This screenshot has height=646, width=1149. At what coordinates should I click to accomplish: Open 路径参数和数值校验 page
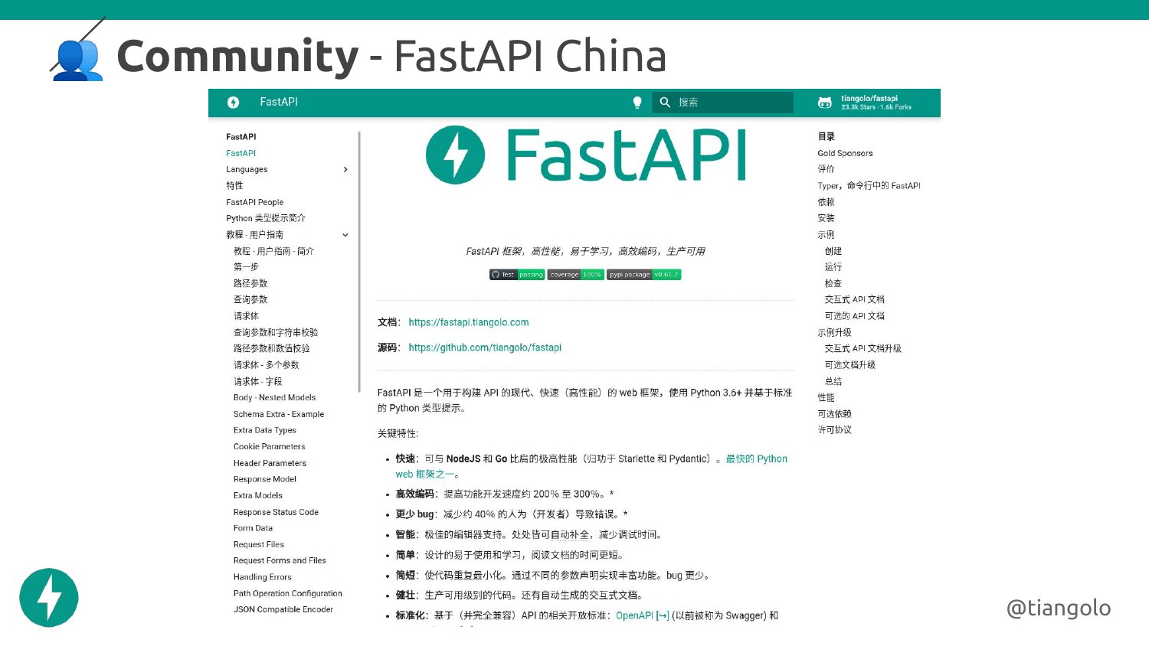coord(272,348)
